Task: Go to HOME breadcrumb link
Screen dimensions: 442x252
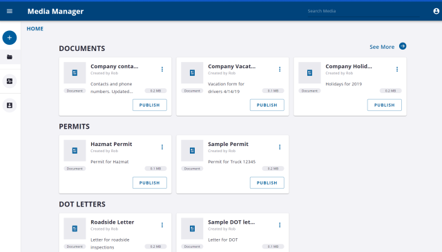Action: point(35,29)
